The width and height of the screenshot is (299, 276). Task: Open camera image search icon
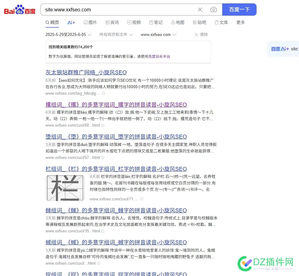213,10
